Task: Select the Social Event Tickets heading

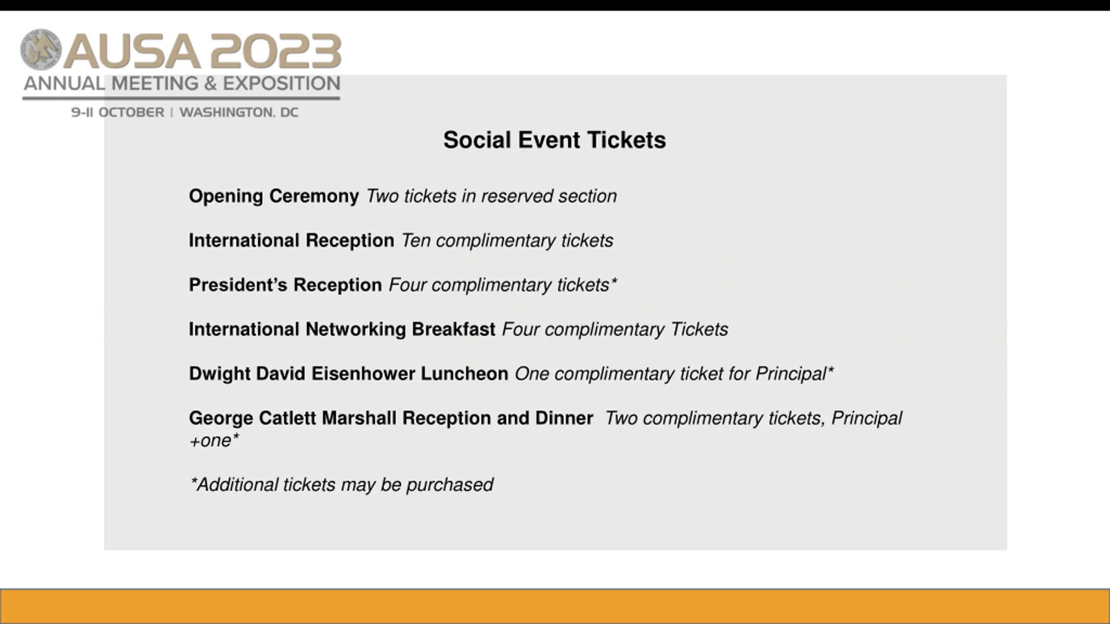Action: tap(555, 140)
